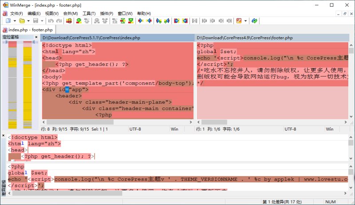This screenshot has width=355, height=205.
Task: Click the location pane left gray bar
Action: (12, 85)
